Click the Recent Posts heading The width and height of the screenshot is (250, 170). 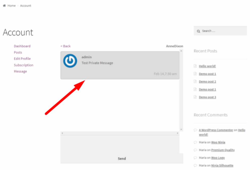205,51
